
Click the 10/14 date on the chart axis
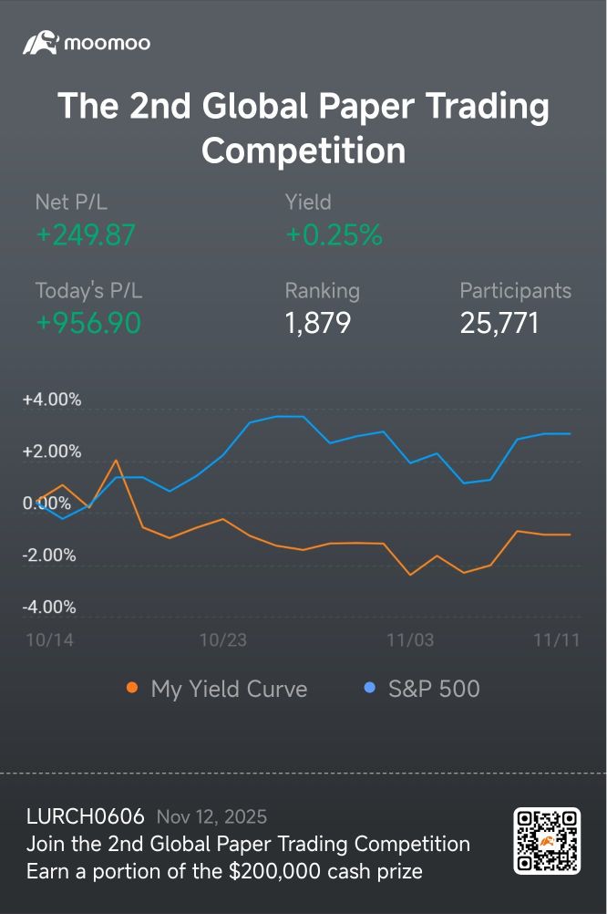pos(49,640)
